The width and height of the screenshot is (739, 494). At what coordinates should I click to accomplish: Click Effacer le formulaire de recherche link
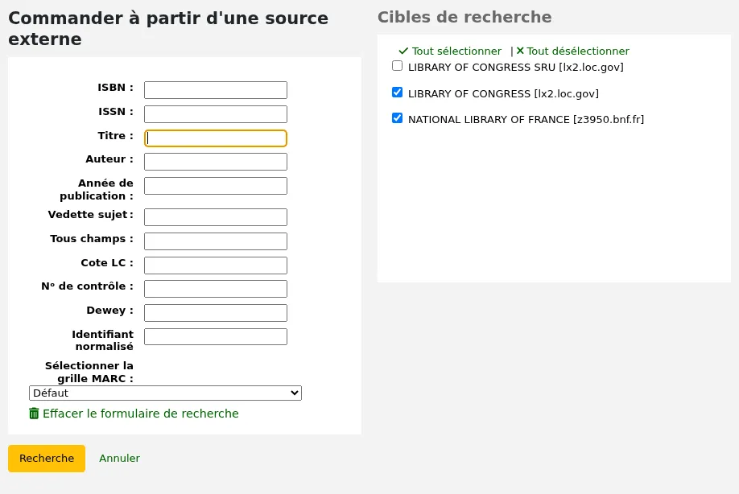[x=140, y=414]
